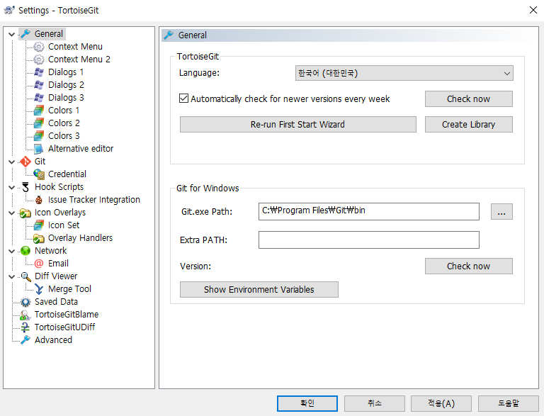Select Context Menu 2 in settings tree
Image resolution: width=544 pixels, height=416 pixels.
coord(79,60)
